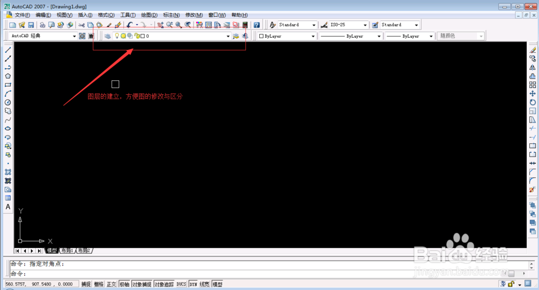Toggle 对象捕捉 object snap

[142, 284]
